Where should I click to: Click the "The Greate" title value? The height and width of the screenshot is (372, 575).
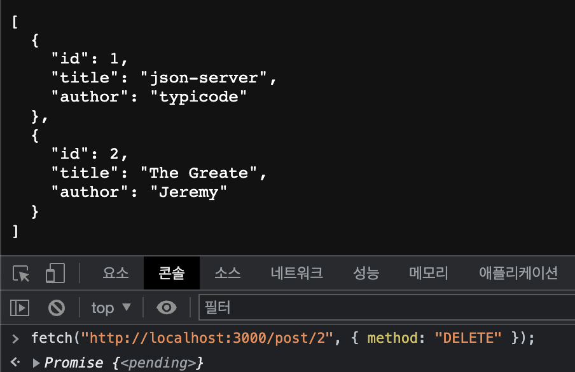(198, 173)
